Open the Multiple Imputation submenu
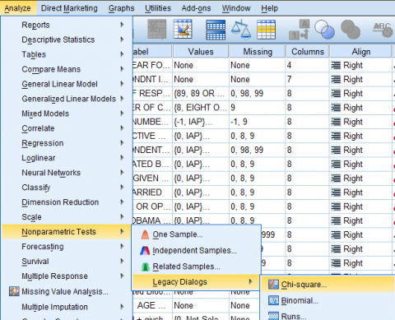Screen dimensions: 395x320 tap(67, 307)
